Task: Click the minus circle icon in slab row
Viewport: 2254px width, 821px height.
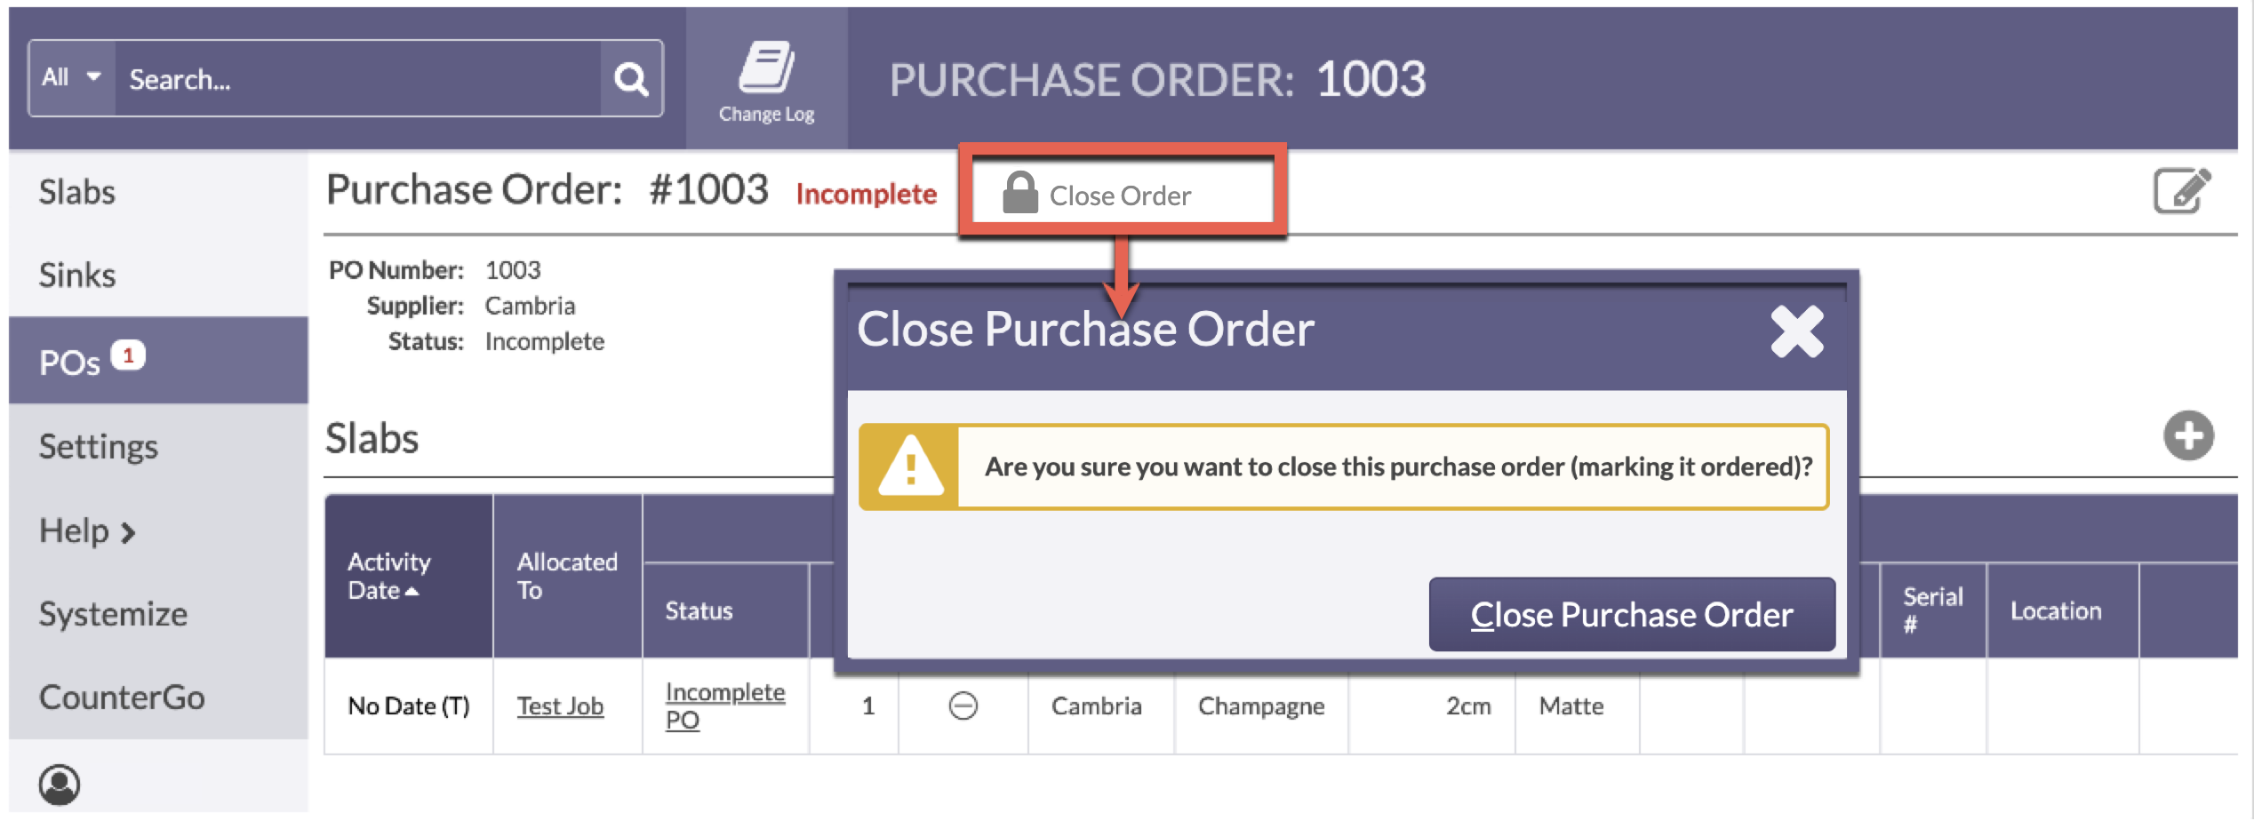Action: (x=963, y=706)
